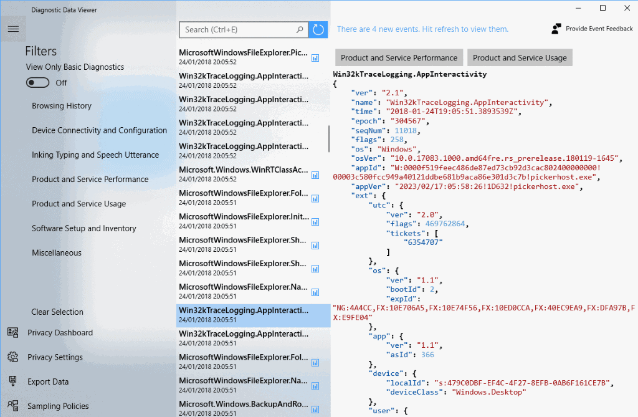Click the chart icon on the MicrosoftWindowsFileExplorer.Pic event
638x417 pixels.
point(315,57)
